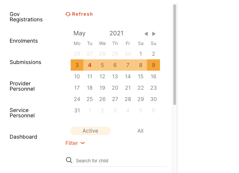The image size is (239, 173).
Task: Open the Dashboard menu item
Action: 23,137
